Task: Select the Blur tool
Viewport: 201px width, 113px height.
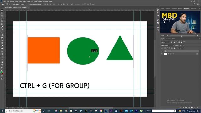Action: coord(2,46)
